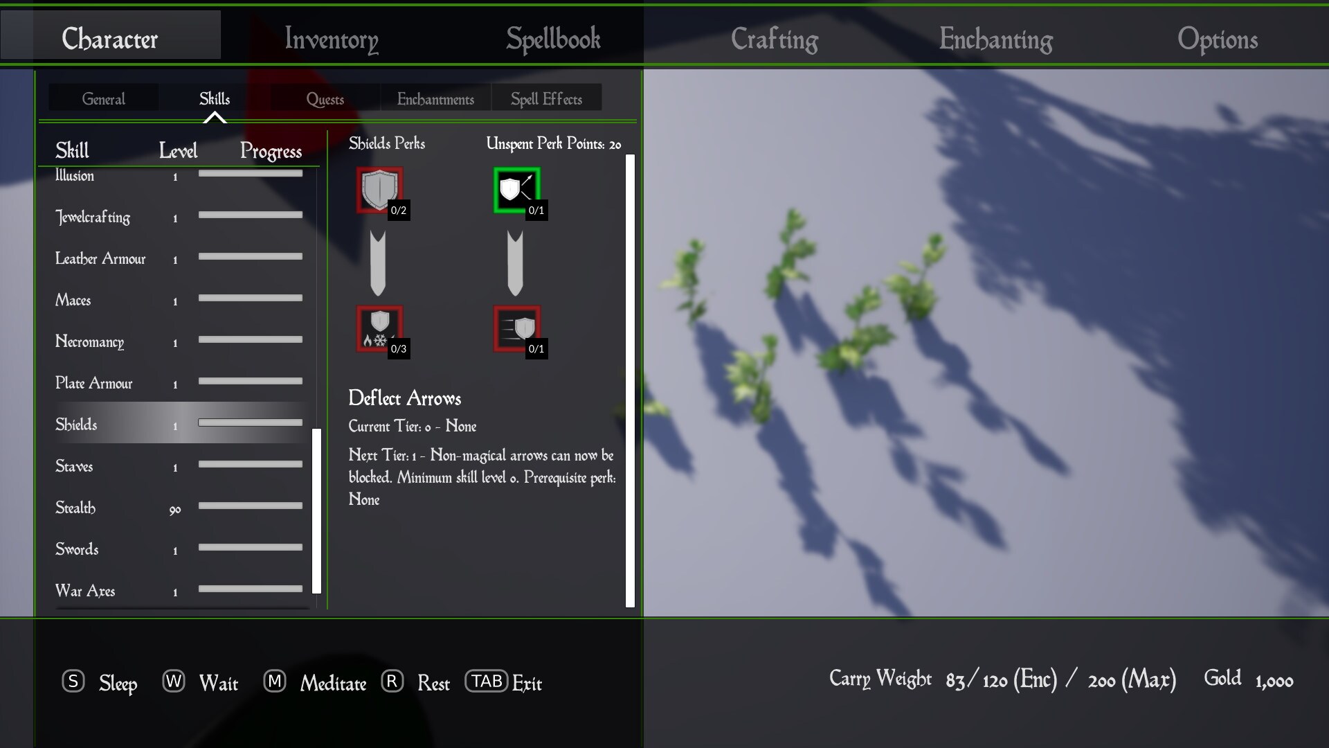Select the Necromancy skill entry
1329x748 pixels.
coord(90,341)
